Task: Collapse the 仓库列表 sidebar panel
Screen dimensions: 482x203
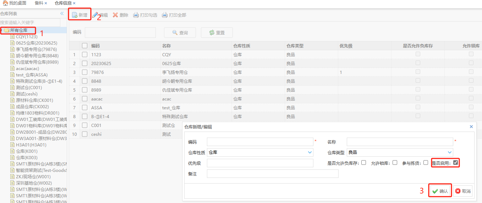Action: pyautogui.click(x=62, y=14)
